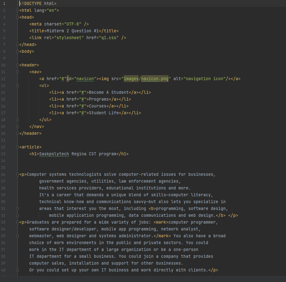Click 'Become A Student' link text
This screenshot has width=286, height=282.
tap(109, 92)
